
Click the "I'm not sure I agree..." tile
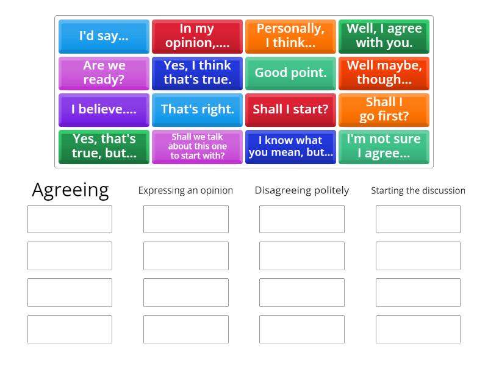pyautogui.click(x=384, y=147)
